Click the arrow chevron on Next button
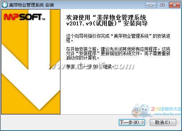Screen dimensions: 182x131 (x=143, y=122)
